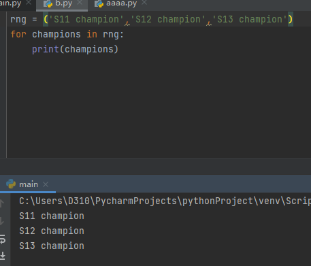Click the Python icon on b.py tab
The width and height of the screenshot is (311, 266).
(48, 4)
